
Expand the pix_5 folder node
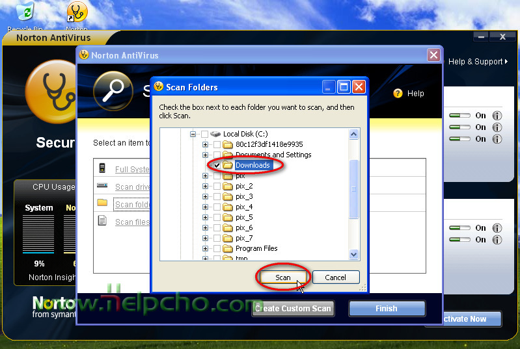[205, 218]
